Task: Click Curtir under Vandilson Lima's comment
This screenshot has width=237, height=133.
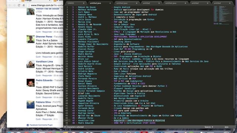Action: click(38, 75)
